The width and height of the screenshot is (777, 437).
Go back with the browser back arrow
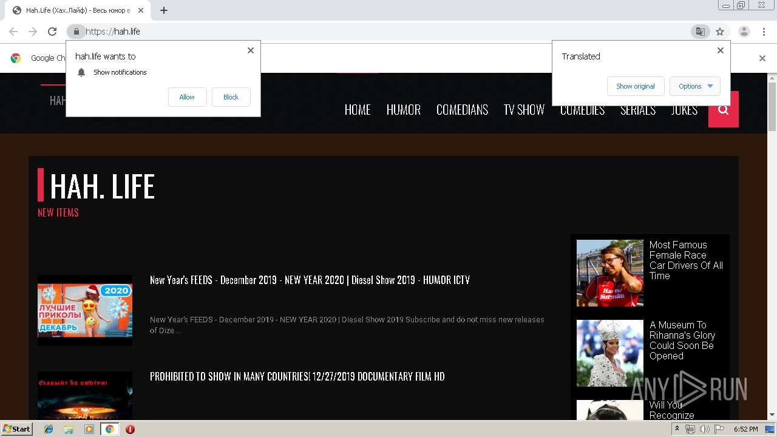(13, 32)
